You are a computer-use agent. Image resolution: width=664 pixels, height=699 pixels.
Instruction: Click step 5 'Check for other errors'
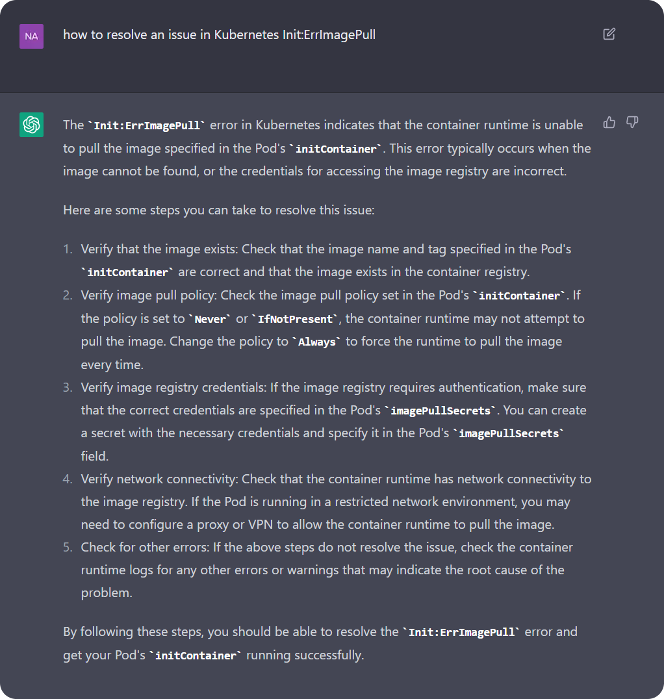pyautogui.click(x=144, y=547)
